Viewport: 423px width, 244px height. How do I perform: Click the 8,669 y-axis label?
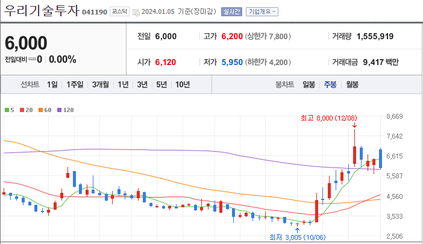click(x=395, y=116)
